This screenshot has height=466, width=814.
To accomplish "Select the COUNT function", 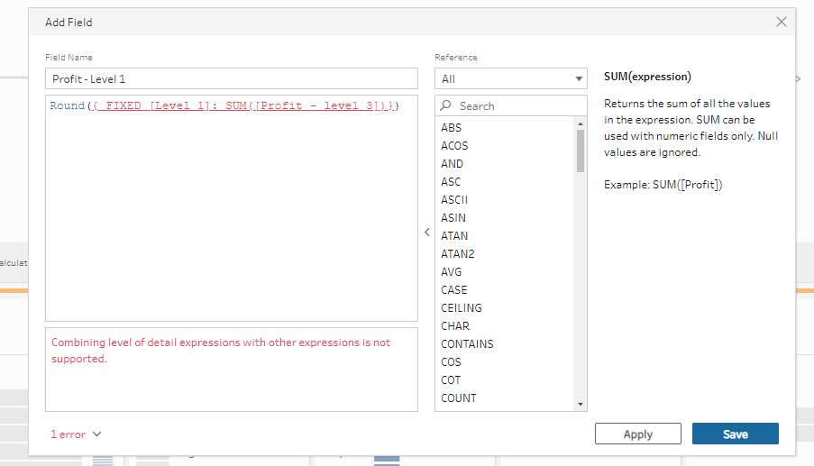I will 459,398.
